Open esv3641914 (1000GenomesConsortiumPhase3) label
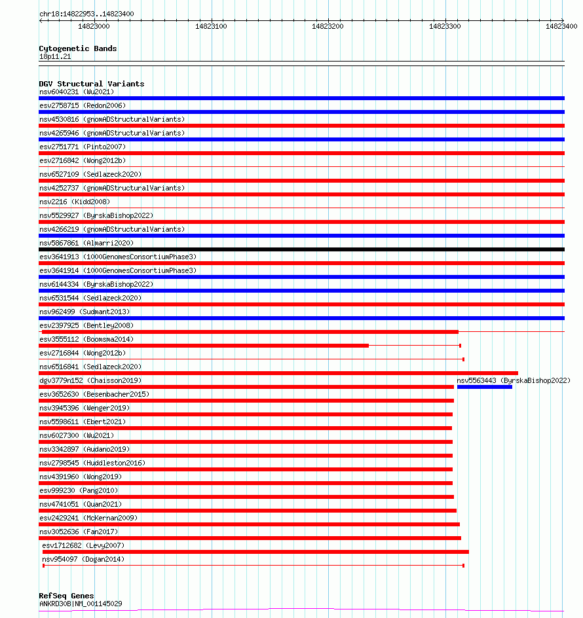 (118, 271)
